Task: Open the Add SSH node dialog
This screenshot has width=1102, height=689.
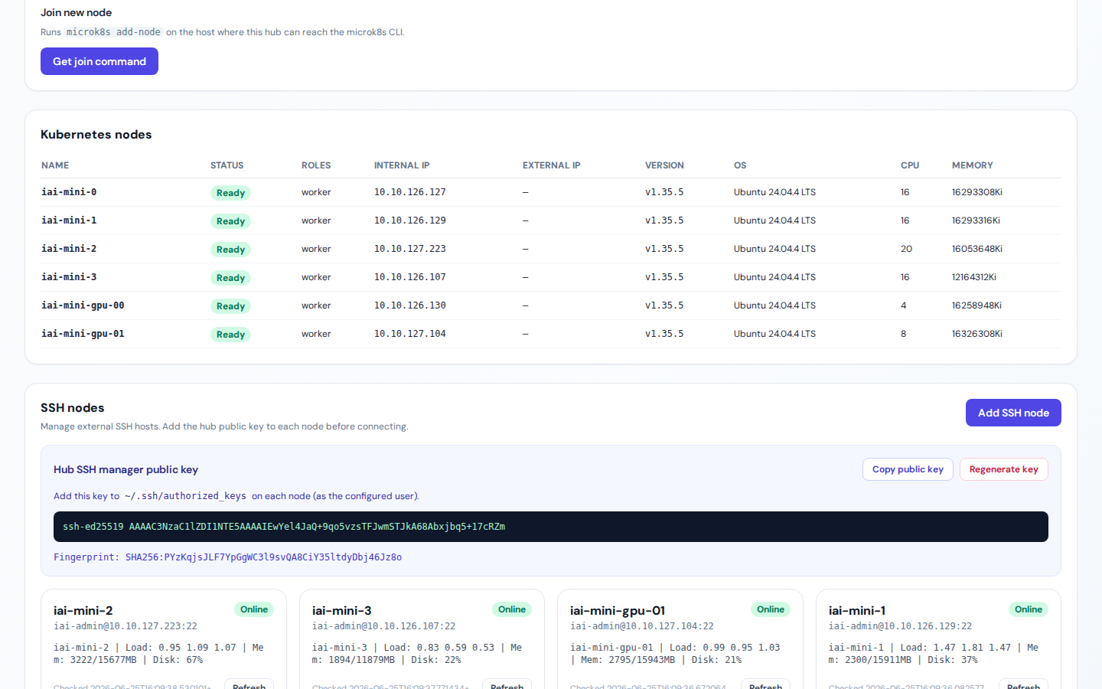Action: (x=1013, y=413)
